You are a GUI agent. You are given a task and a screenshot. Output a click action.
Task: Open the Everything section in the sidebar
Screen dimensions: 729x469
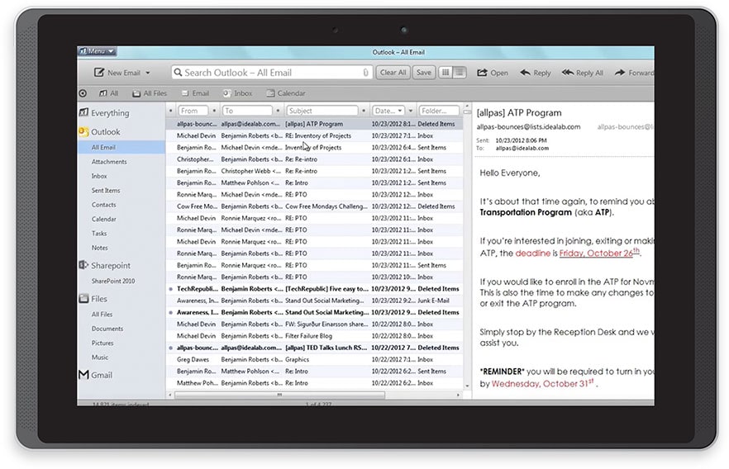[104, 113]
